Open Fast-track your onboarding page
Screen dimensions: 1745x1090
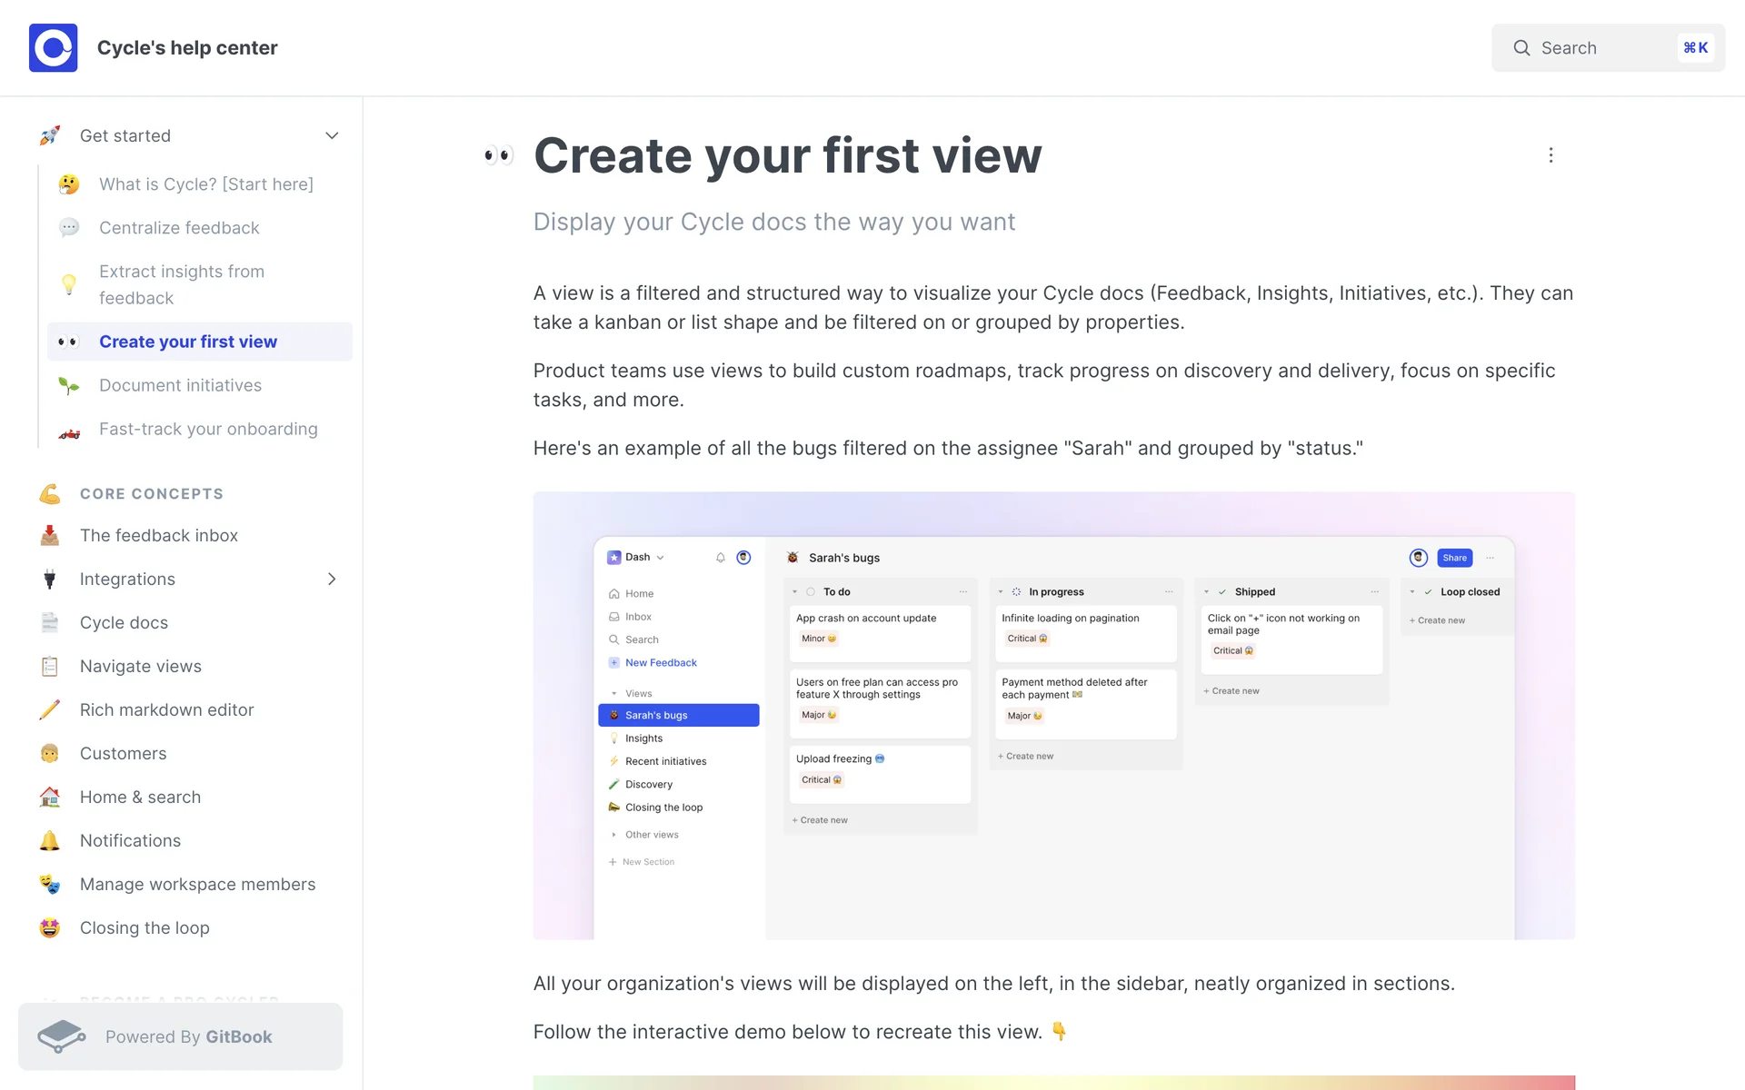(x=208, y=429)
